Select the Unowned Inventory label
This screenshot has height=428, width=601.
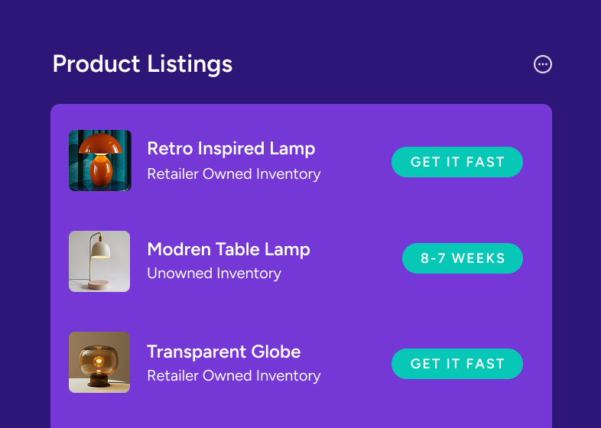[x=214, y=274]
